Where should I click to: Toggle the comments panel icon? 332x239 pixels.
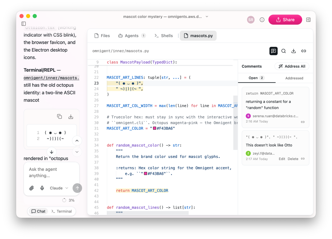(x=273, y=51)
